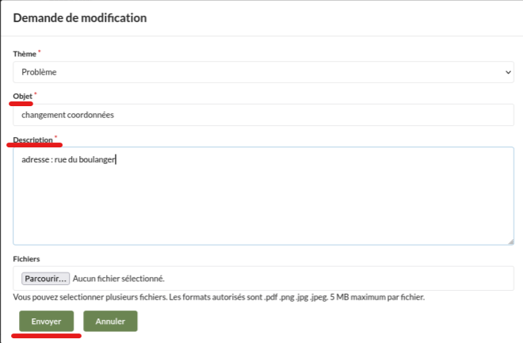Click the 'adresse : rue du boulanger' text
This screenshot has height=343, width=523.
point(69,159)
